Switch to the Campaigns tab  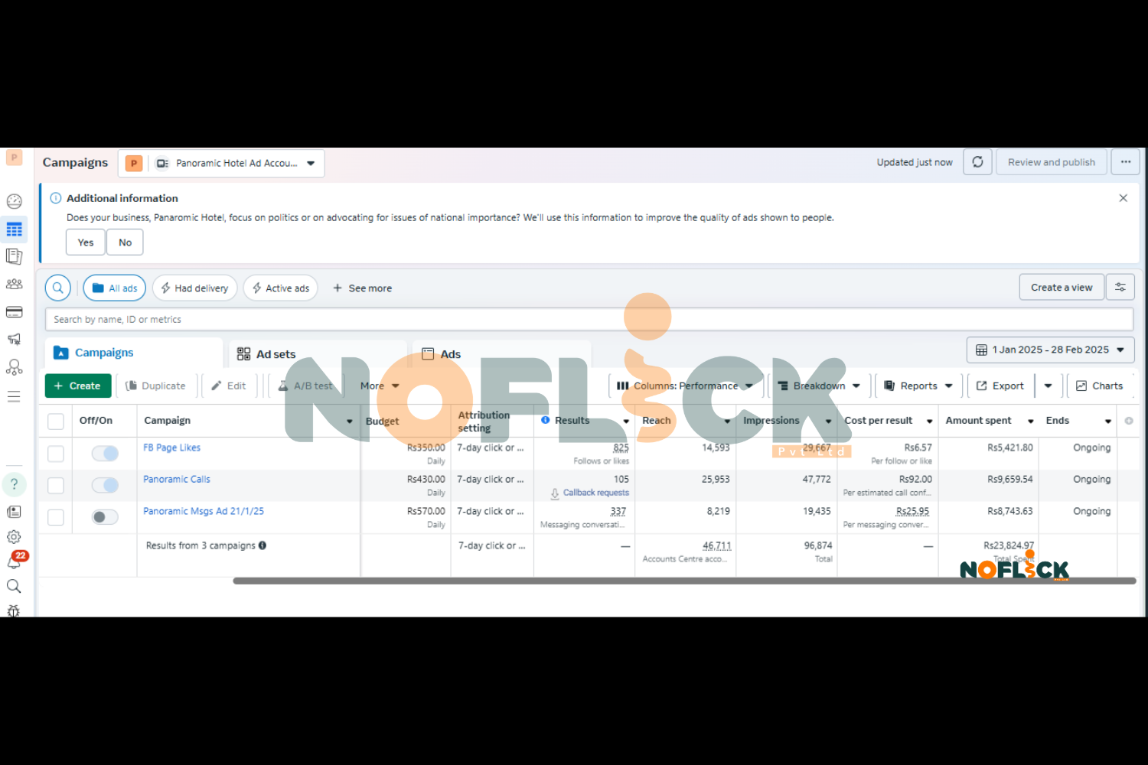(x=134, y=353)
